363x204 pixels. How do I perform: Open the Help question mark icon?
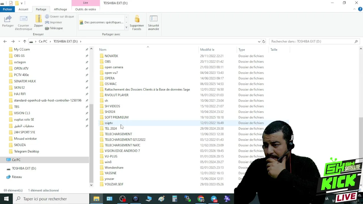pyautogui.click(x=360, y=9)
